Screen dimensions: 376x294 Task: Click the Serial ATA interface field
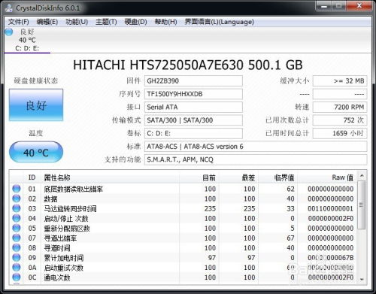point(193,107)
